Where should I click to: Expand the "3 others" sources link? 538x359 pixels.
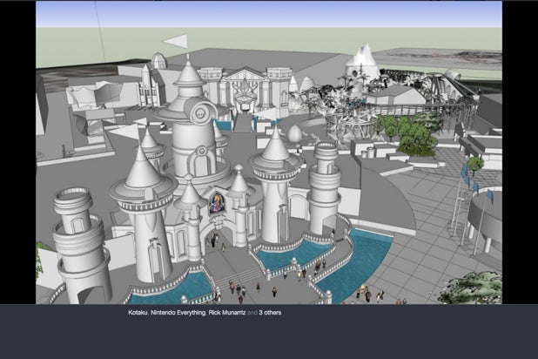coord(271,312)
